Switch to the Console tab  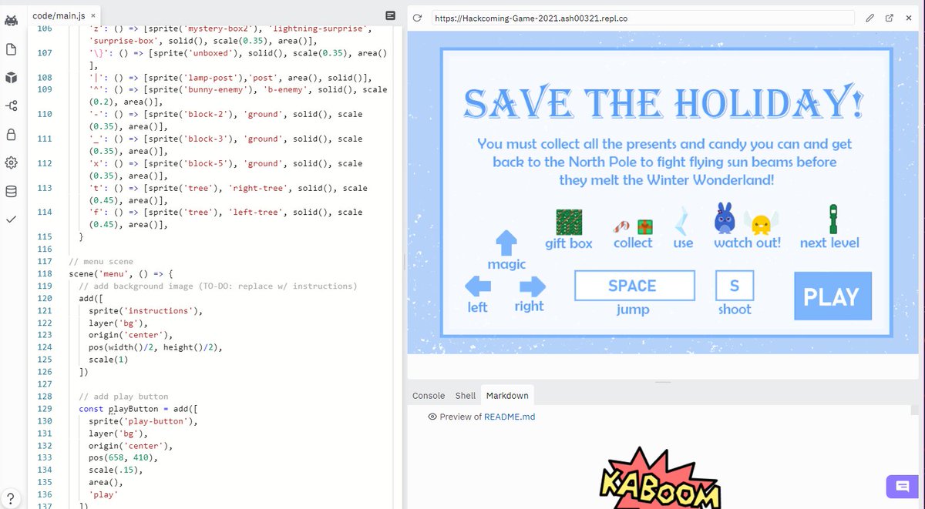pyautogui.click(x=429, y=395)
